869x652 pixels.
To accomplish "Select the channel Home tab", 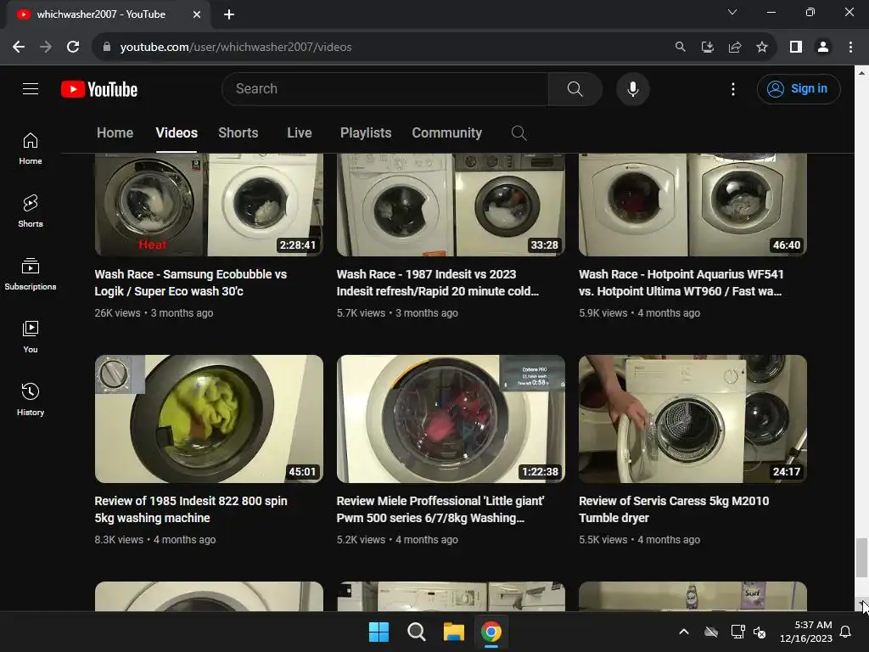I will pos(115,133).
